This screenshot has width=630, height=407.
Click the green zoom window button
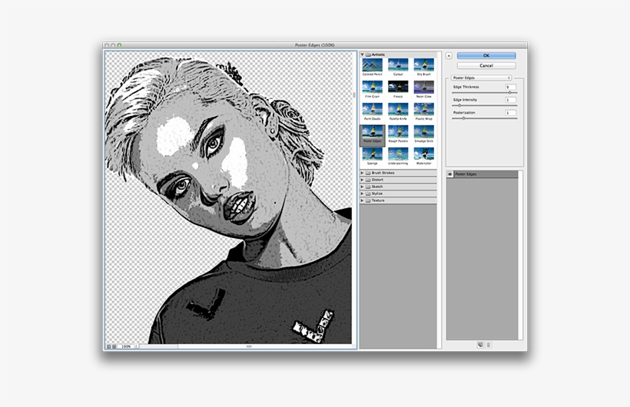pyautogui.click(x=119, y=45)
